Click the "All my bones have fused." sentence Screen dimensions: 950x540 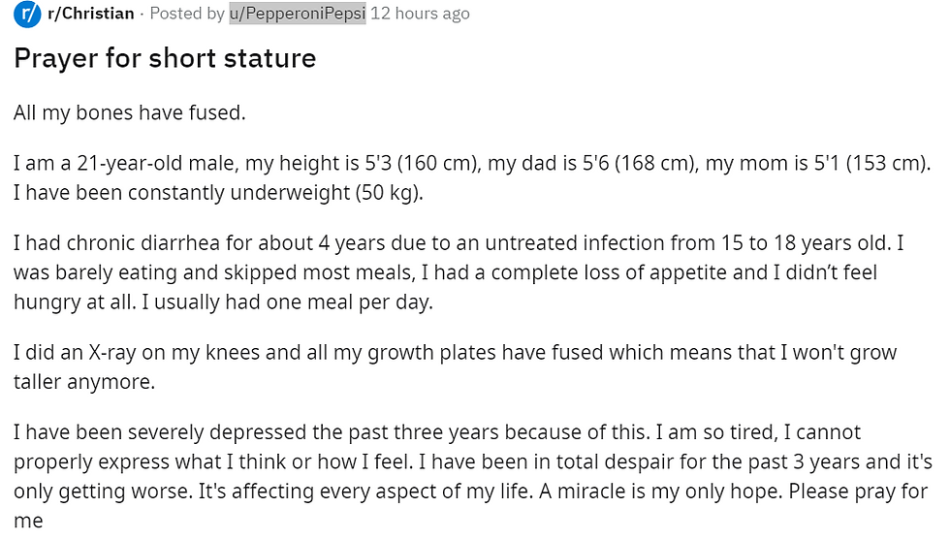tap(130, 112)
